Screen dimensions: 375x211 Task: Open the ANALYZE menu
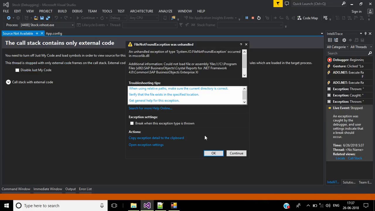pyautogui.click(x=165, y=11)
